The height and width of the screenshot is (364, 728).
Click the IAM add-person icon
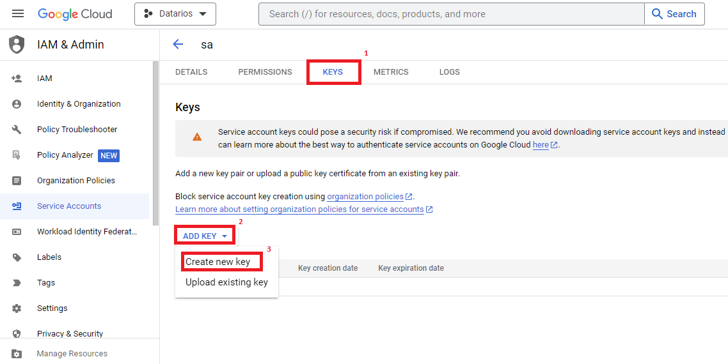[x=17, y=79]
